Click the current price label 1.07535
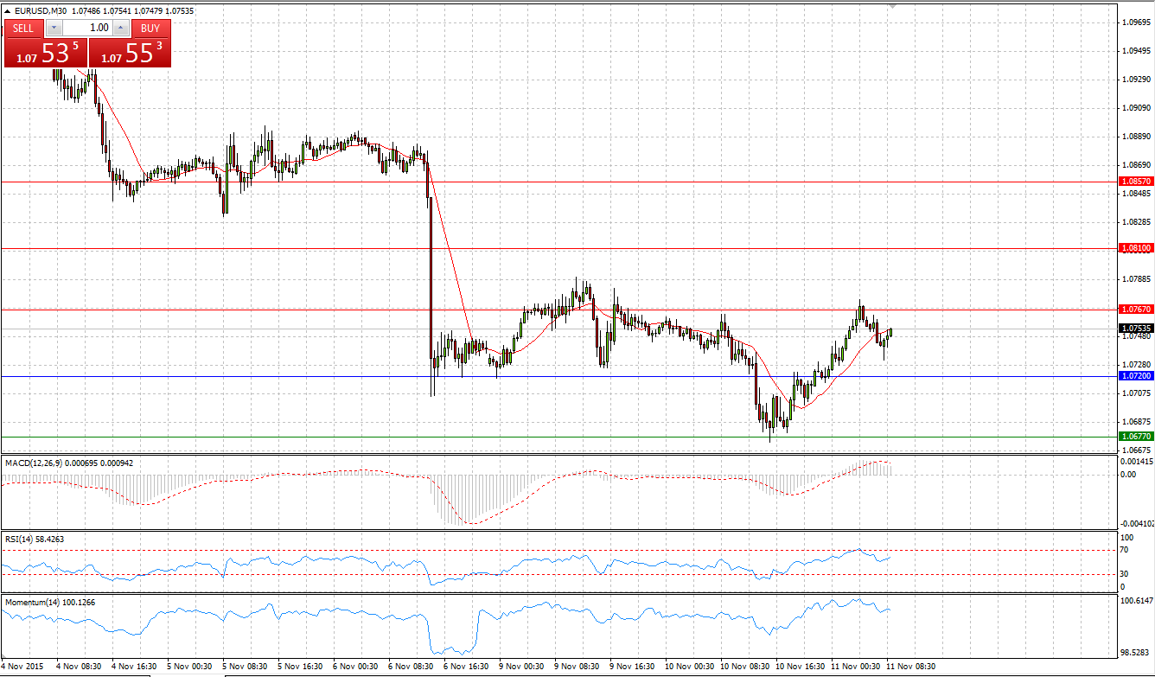 pyautogui.click(x=1135, y=329)
